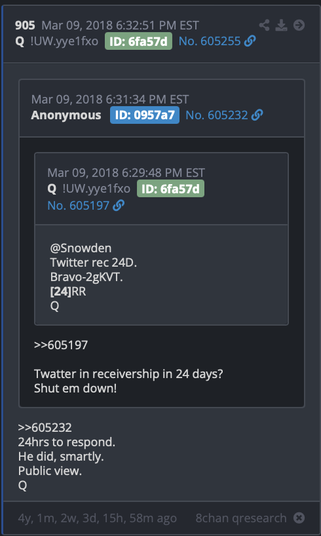This screenshot has height=536, width=321.
Task: Open the post link No. 605197
Action: [78, 206]
